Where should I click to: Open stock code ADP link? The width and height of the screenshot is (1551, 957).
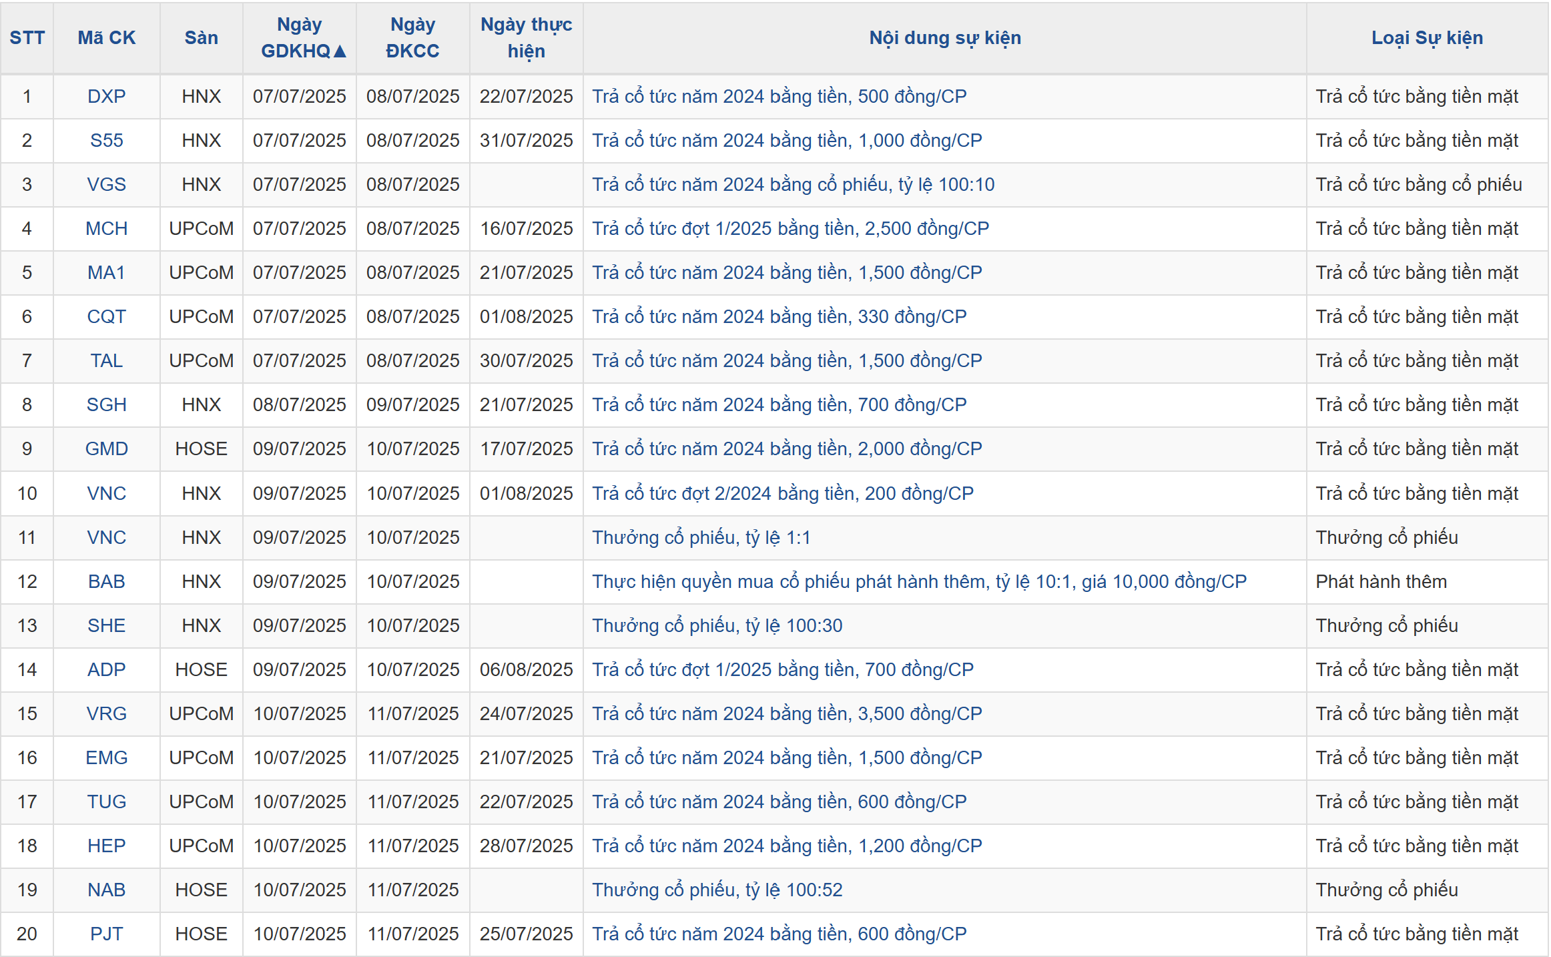[x=107, y=670]
